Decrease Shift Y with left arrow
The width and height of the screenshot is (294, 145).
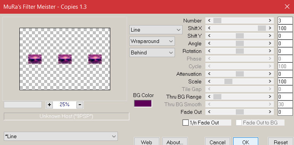209,36
